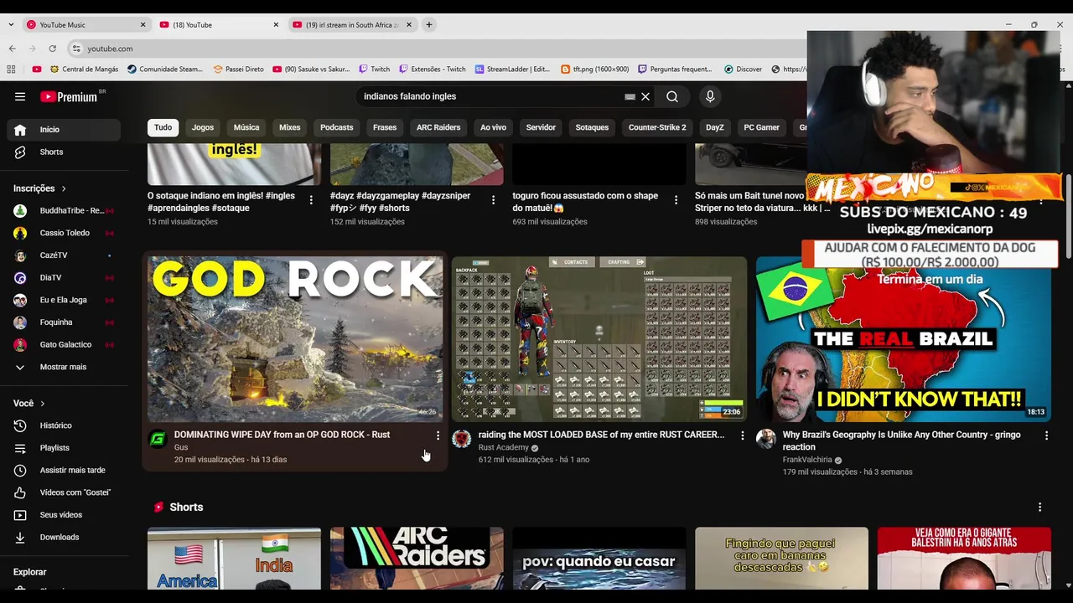Image resolution: width=1073 pixels, height=603 pixels.
Task: Open Downloads in the sidebar
Action: [64, 537]
